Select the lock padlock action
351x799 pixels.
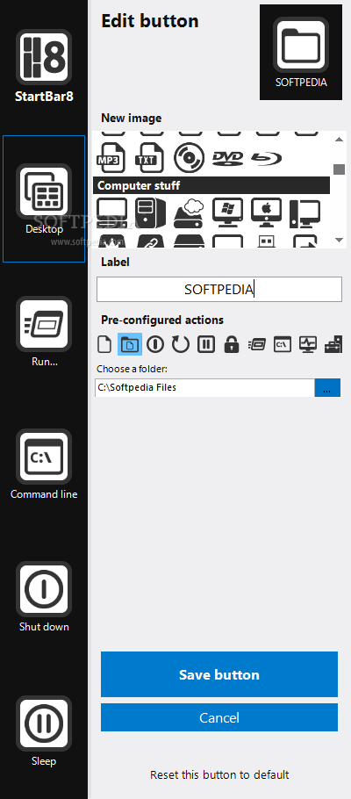pyautogui.click(x=232, y=344)
